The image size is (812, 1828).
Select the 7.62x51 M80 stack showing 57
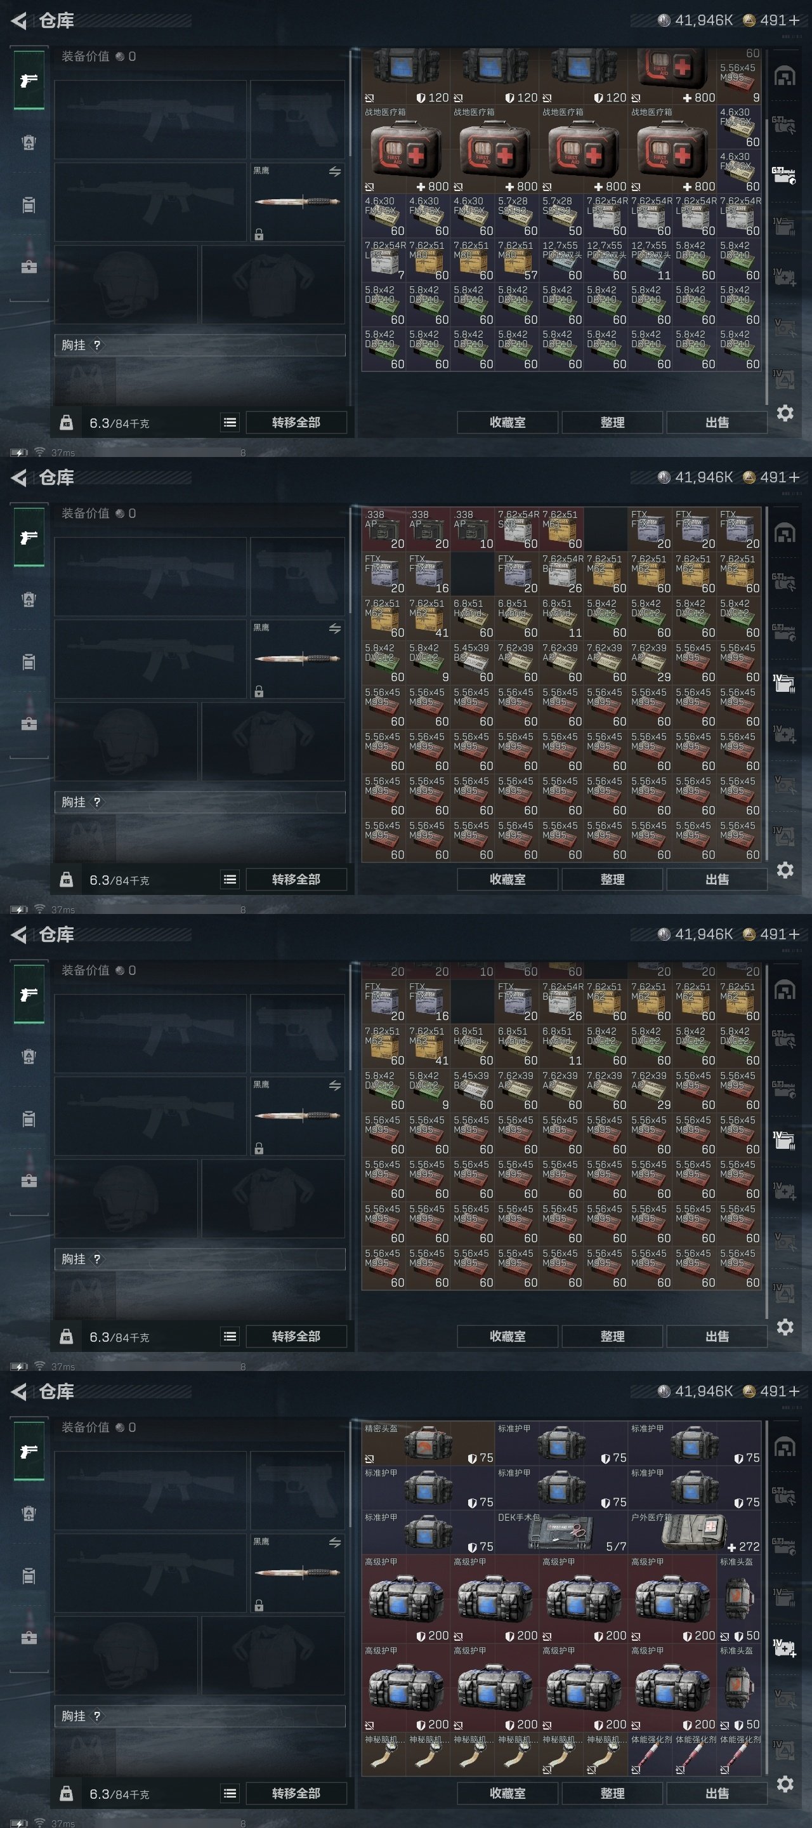517,260
